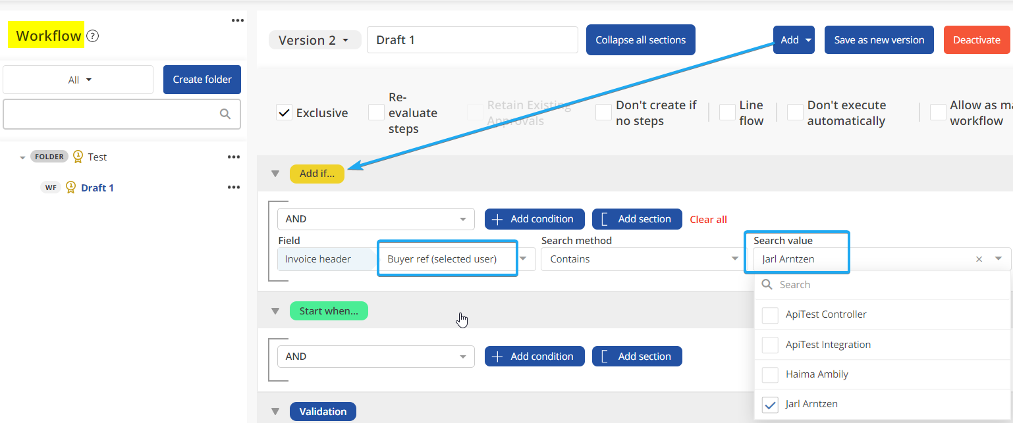Open the Add dropdown menu button

(x=794, y=40)
